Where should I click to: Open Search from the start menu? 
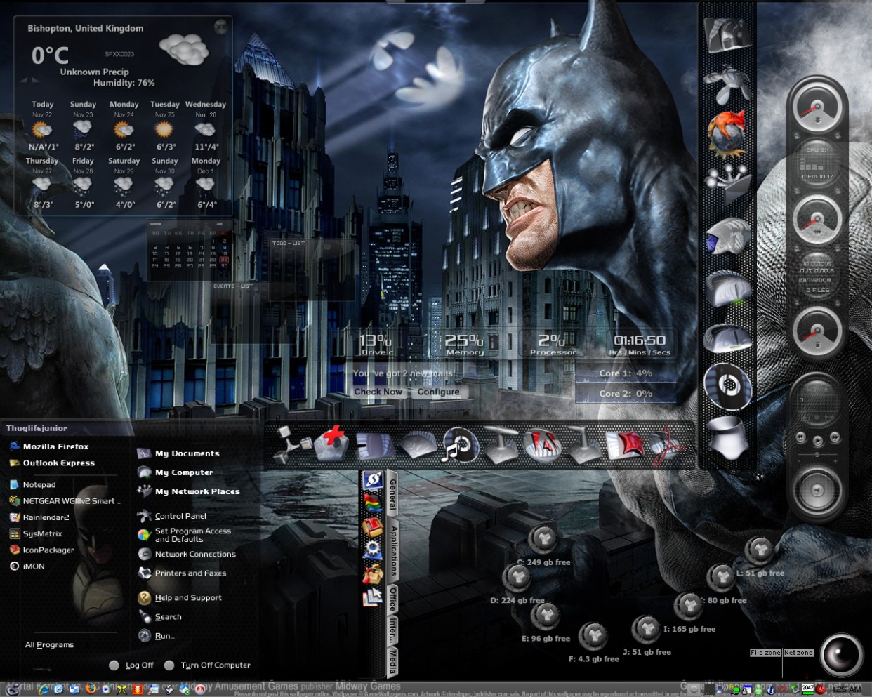coord(160,617)
